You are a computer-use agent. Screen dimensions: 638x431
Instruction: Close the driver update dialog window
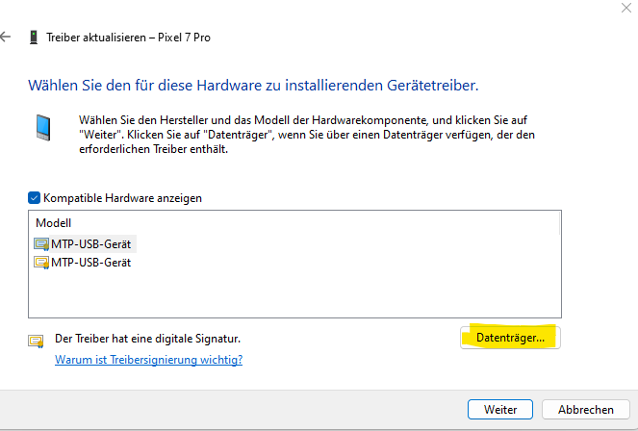(626, 8)
